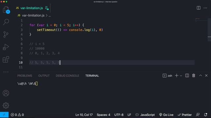Click the zsh terminal shell label

(x=167, y=76)
